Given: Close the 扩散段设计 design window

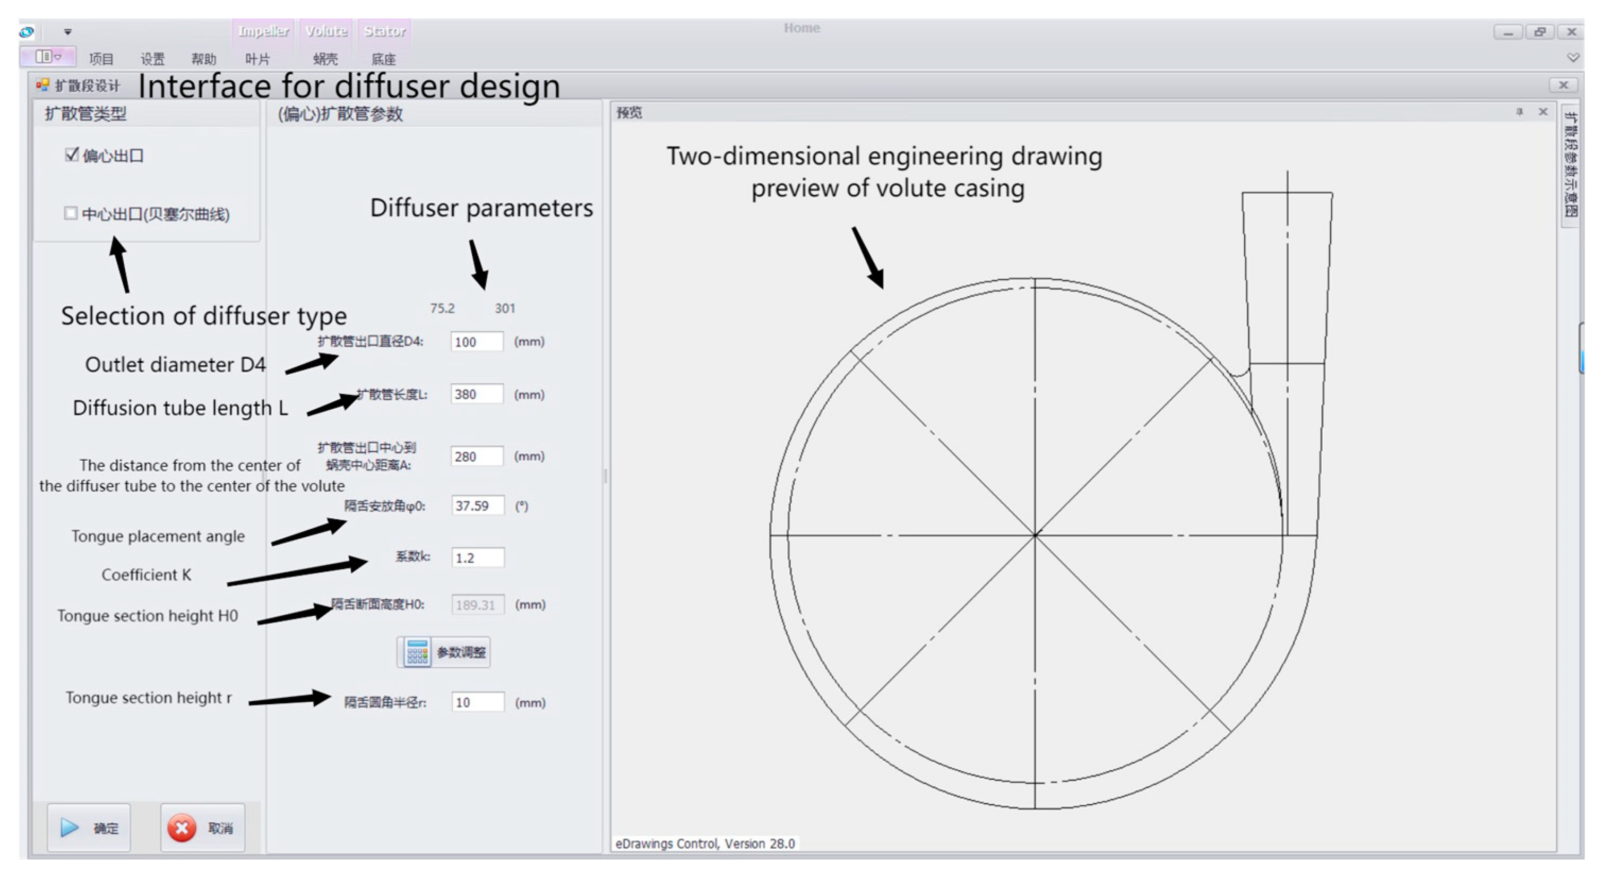Looking at the screenshot, I should (1563, 85).
